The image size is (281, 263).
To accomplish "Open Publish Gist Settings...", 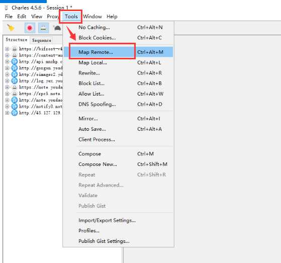I will coord(118,241).
